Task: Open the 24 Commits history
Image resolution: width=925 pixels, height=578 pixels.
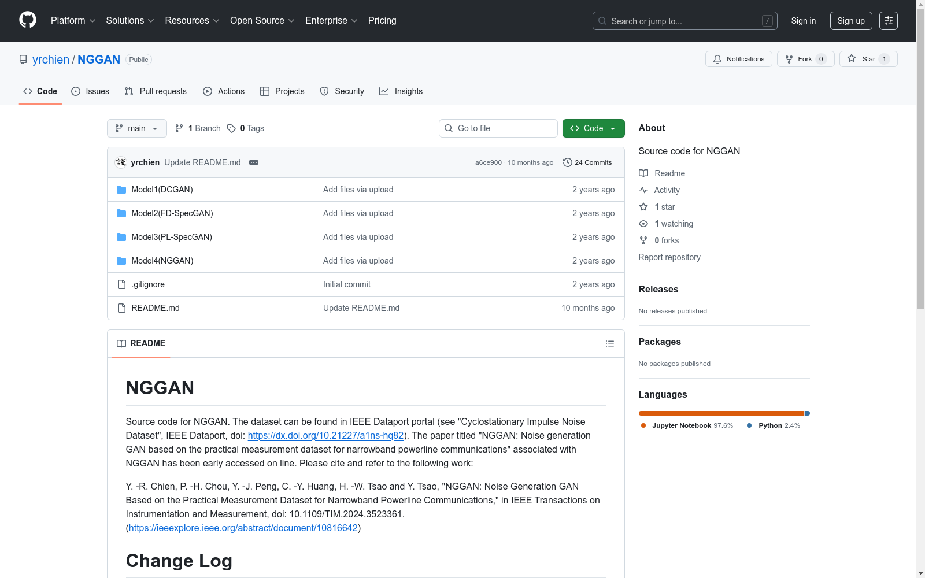Action: pos(587,162)
